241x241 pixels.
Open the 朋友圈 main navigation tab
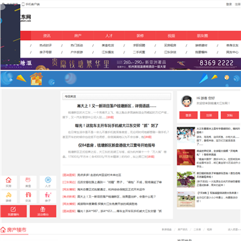tap(202, 35)
